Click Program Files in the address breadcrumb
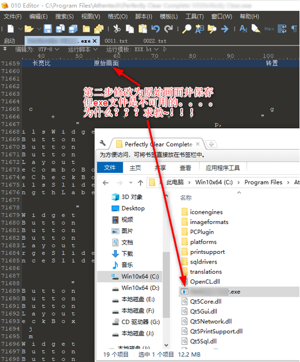 [x=263, y=182]
